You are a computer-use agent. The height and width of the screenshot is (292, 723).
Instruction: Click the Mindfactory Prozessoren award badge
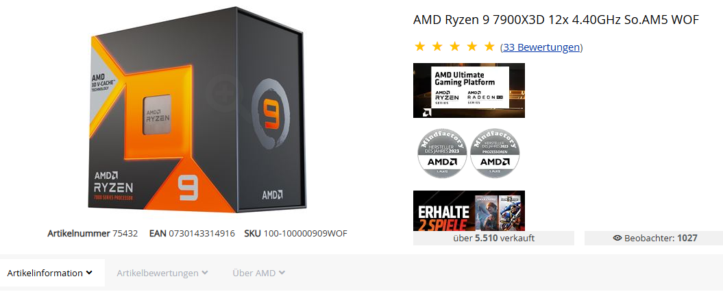click(x=495, y=153)
